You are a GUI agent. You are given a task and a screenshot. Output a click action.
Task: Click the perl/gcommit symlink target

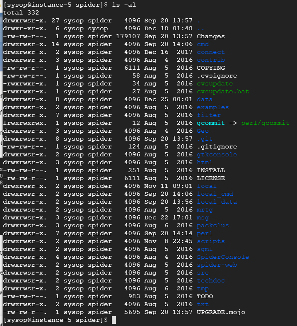(265, 123)
